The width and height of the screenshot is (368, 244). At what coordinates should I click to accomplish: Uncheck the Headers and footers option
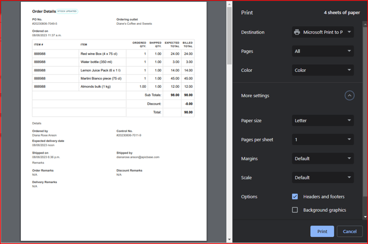pyautogui.click(x=295, y=196)
